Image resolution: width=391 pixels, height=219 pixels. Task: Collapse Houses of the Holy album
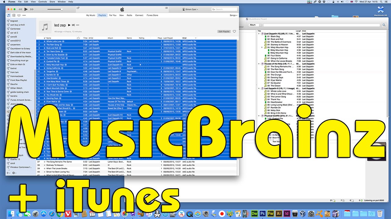[x=259, y=64]
